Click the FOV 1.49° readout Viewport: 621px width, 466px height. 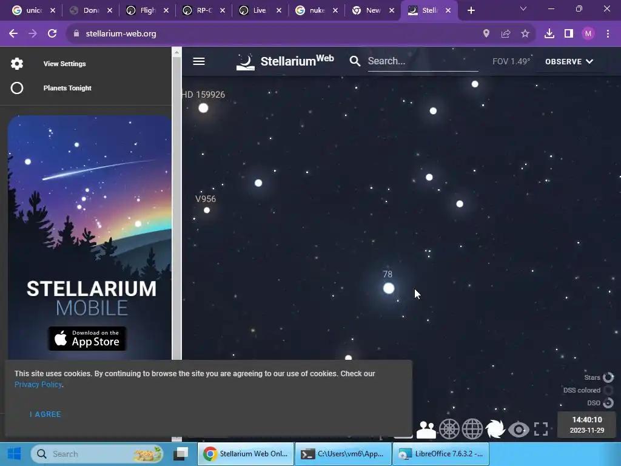(511, 61)
